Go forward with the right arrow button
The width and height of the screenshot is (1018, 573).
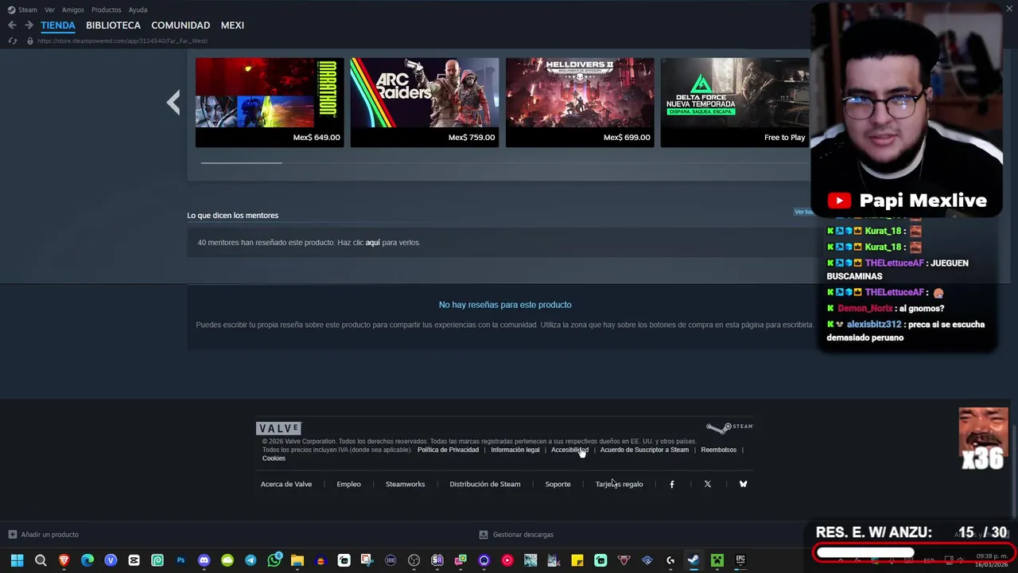coord(29,25)
